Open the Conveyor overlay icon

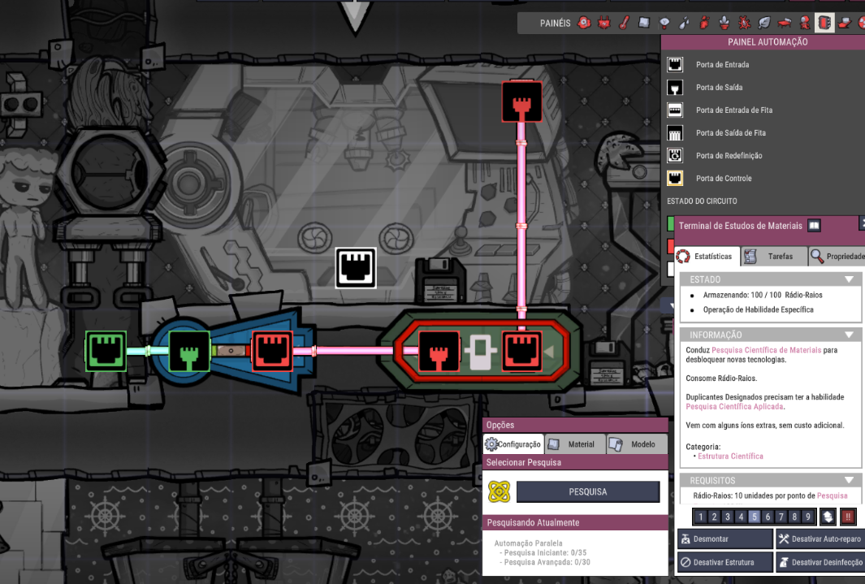(x=845, y=23)
